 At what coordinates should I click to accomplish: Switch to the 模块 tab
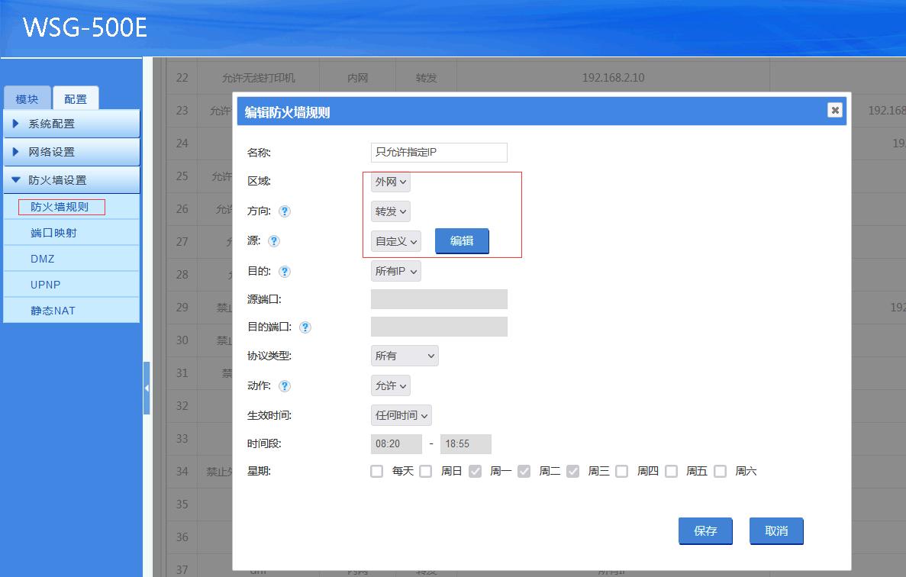[x=27, y=98]
